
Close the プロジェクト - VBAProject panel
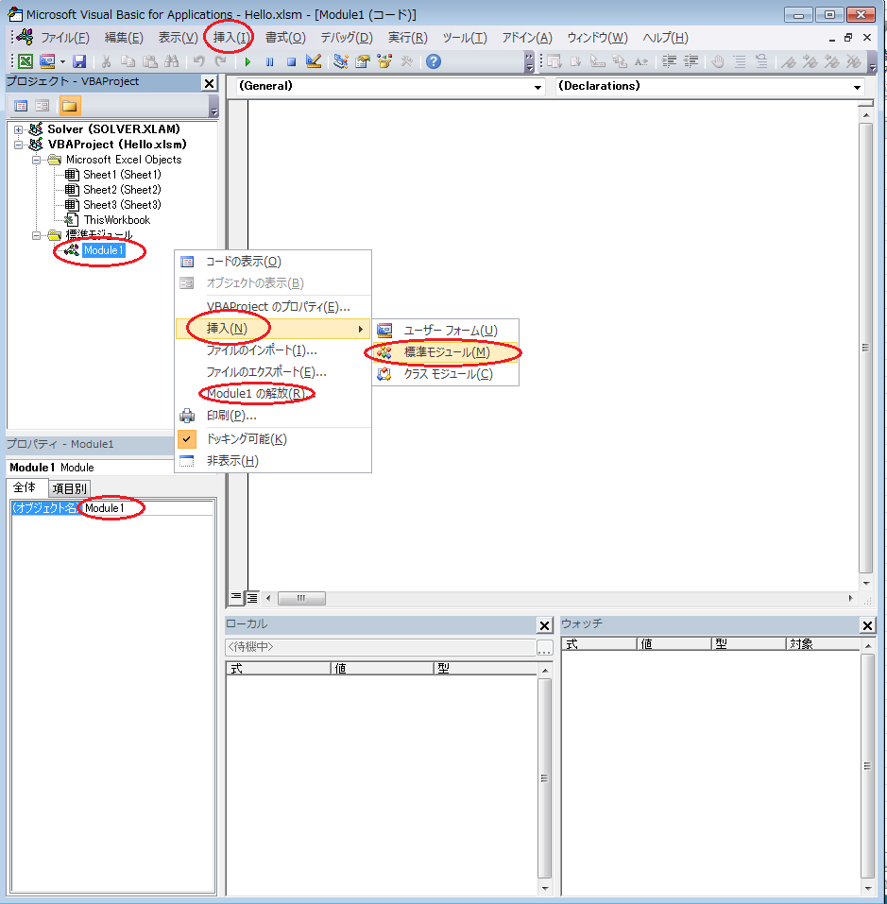coord(209,83)
